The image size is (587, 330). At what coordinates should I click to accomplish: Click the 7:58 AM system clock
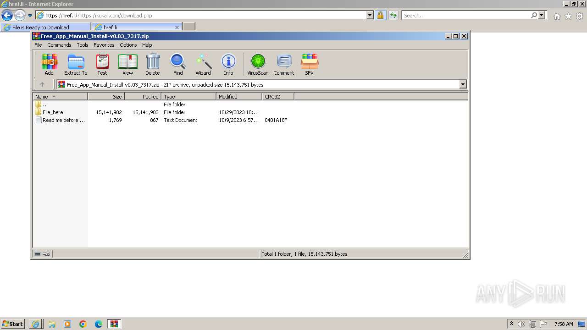click(564, 324)
